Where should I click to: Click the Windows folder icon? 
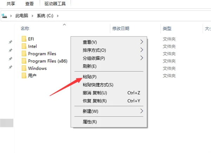click(24, 68)
